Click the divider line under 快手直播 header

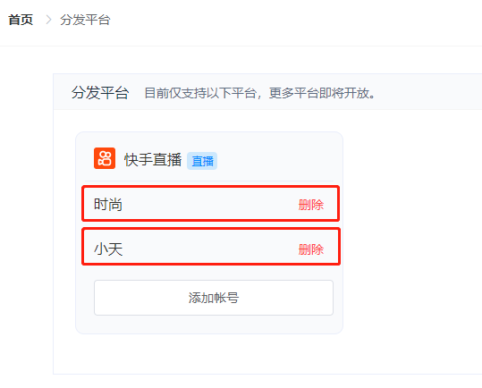pyautogui.click(x=209, y=181)
